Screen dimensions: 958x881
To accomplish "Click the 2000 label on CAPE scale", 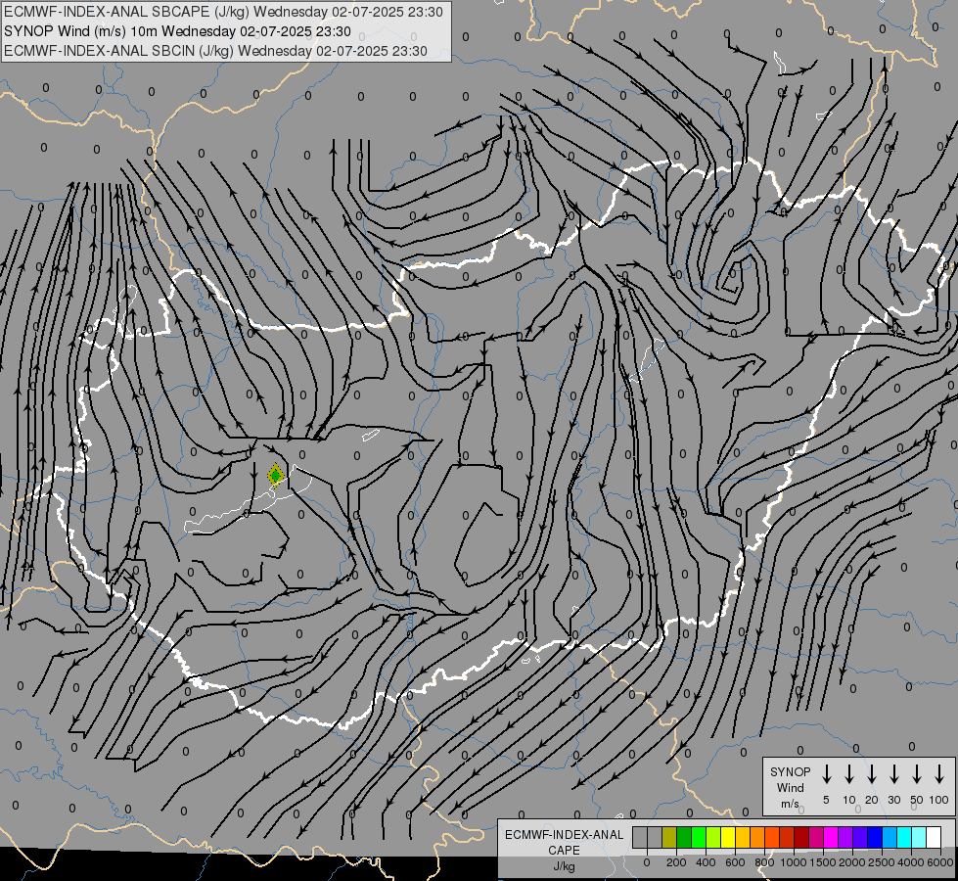I will (x=852, y=862).
